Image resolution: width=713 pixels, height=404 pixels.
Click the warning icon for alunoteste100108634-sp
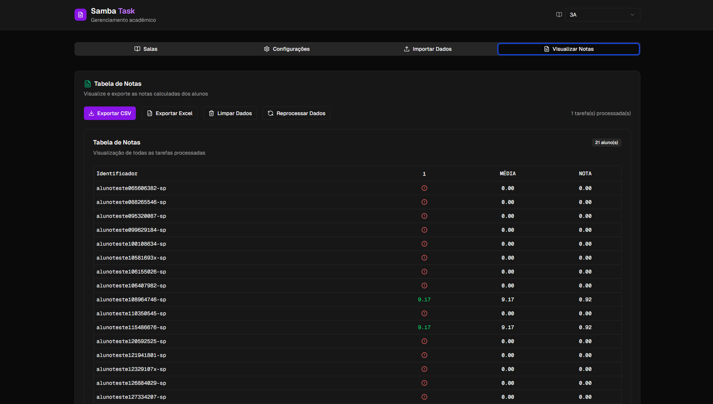[424, 244]
